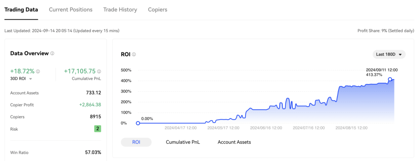Click the info icon next to +17,105.75
The height and width of the screenshot is (161, 419).
coord(99,71)
